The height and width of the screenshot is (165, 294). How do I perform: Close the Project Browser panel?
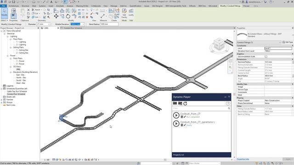tap(38, 28)
